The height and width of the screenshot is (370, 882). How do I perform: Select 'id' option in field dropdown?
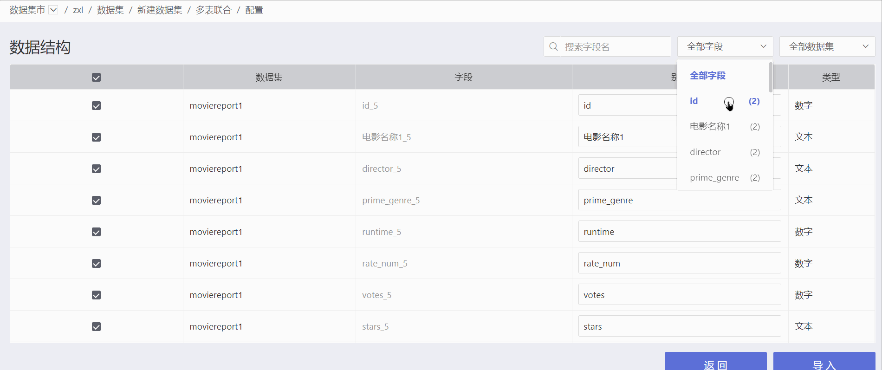694,101
